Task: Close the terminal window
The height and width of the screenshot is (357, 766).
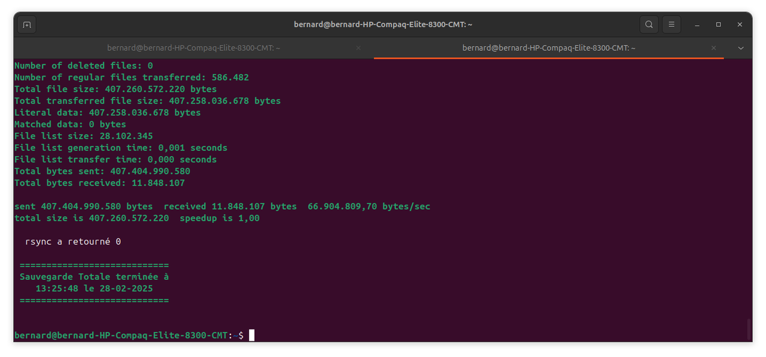Action: coord(740,25)
